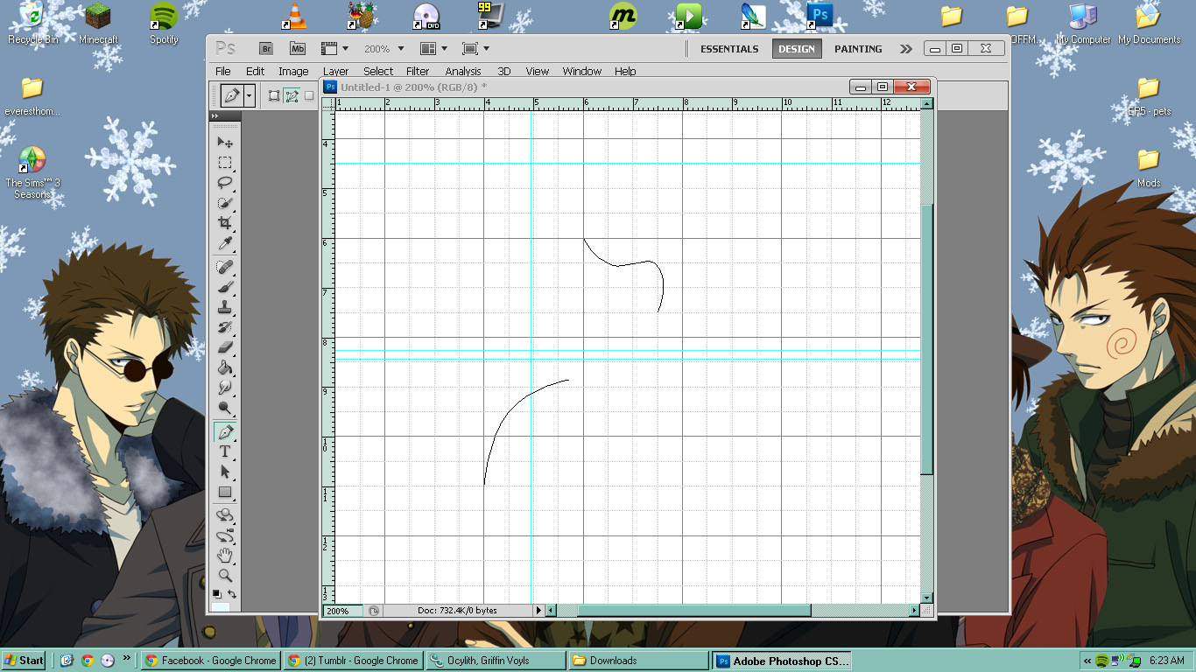Switch to the PAINTING workspace
This screenshot has width=1196, height=672.
tap(857, 49)
